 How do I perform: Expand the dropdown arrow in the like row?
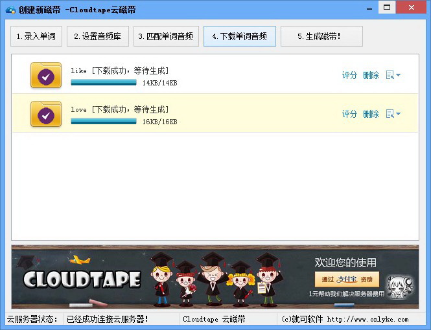pyautogui.click(x=398, y=75)
